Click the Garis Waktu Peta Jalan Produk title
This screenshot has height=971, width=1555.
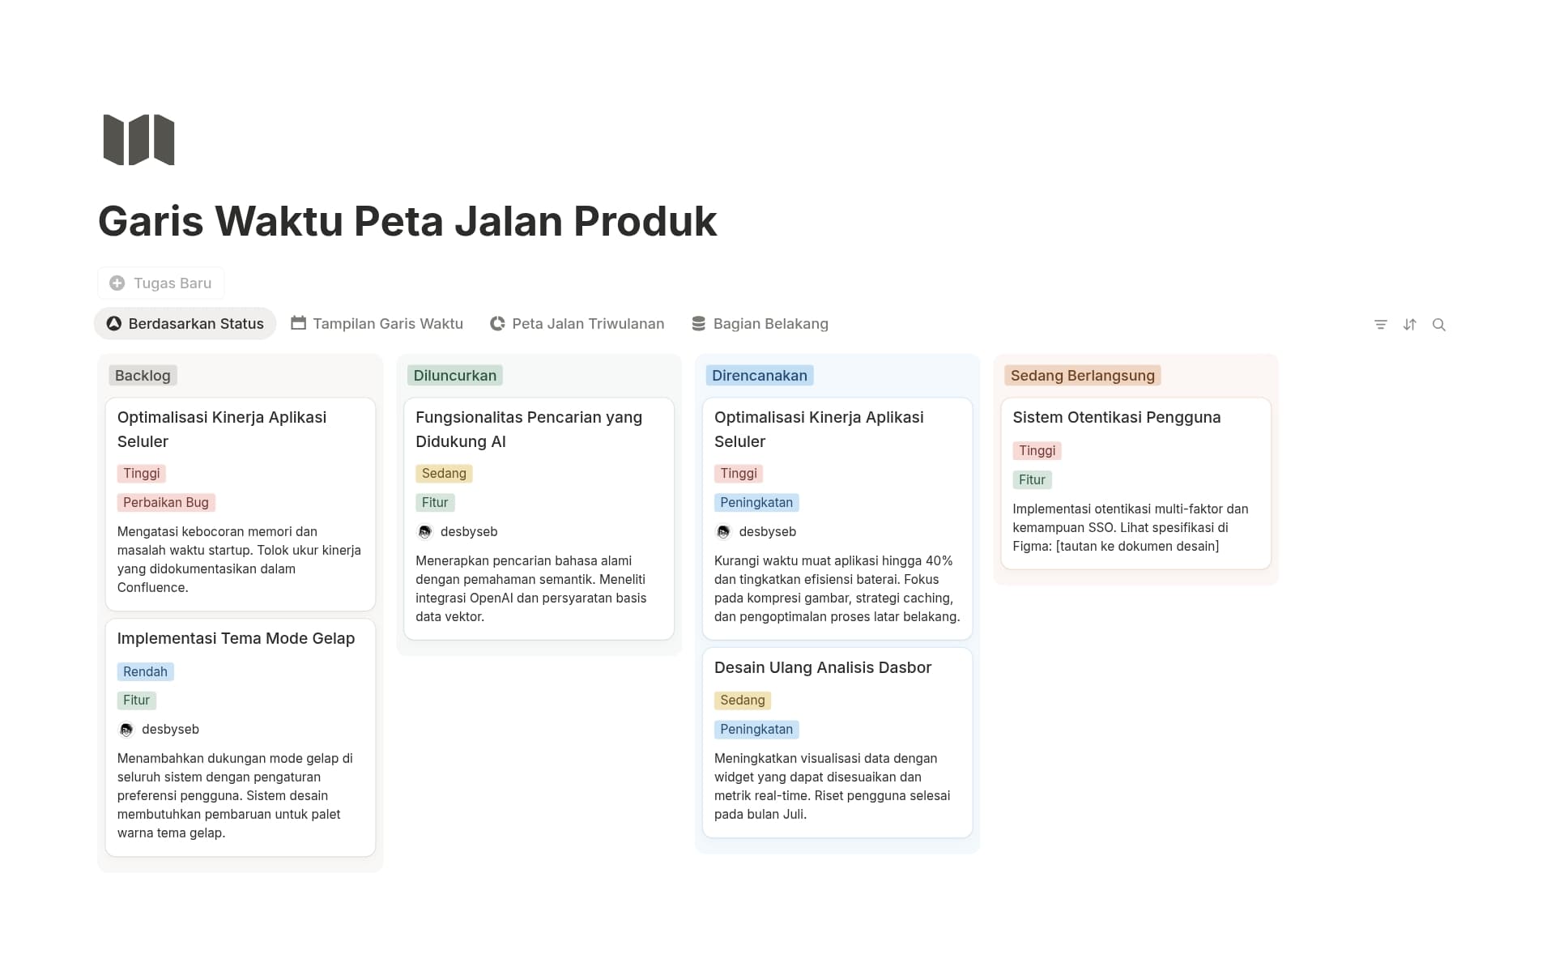tap(407, 221)
